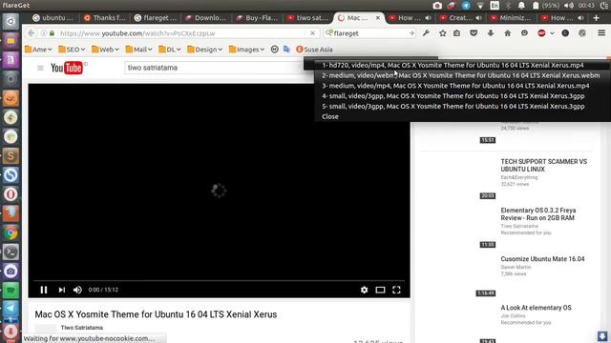Open Spotify from the launcher

point(11,291)
